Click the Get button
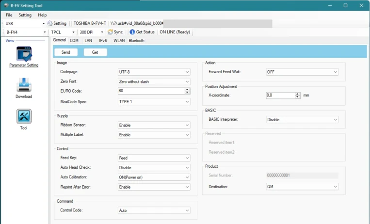This screenshot has width=370, height=224. (x=95, y=52)
